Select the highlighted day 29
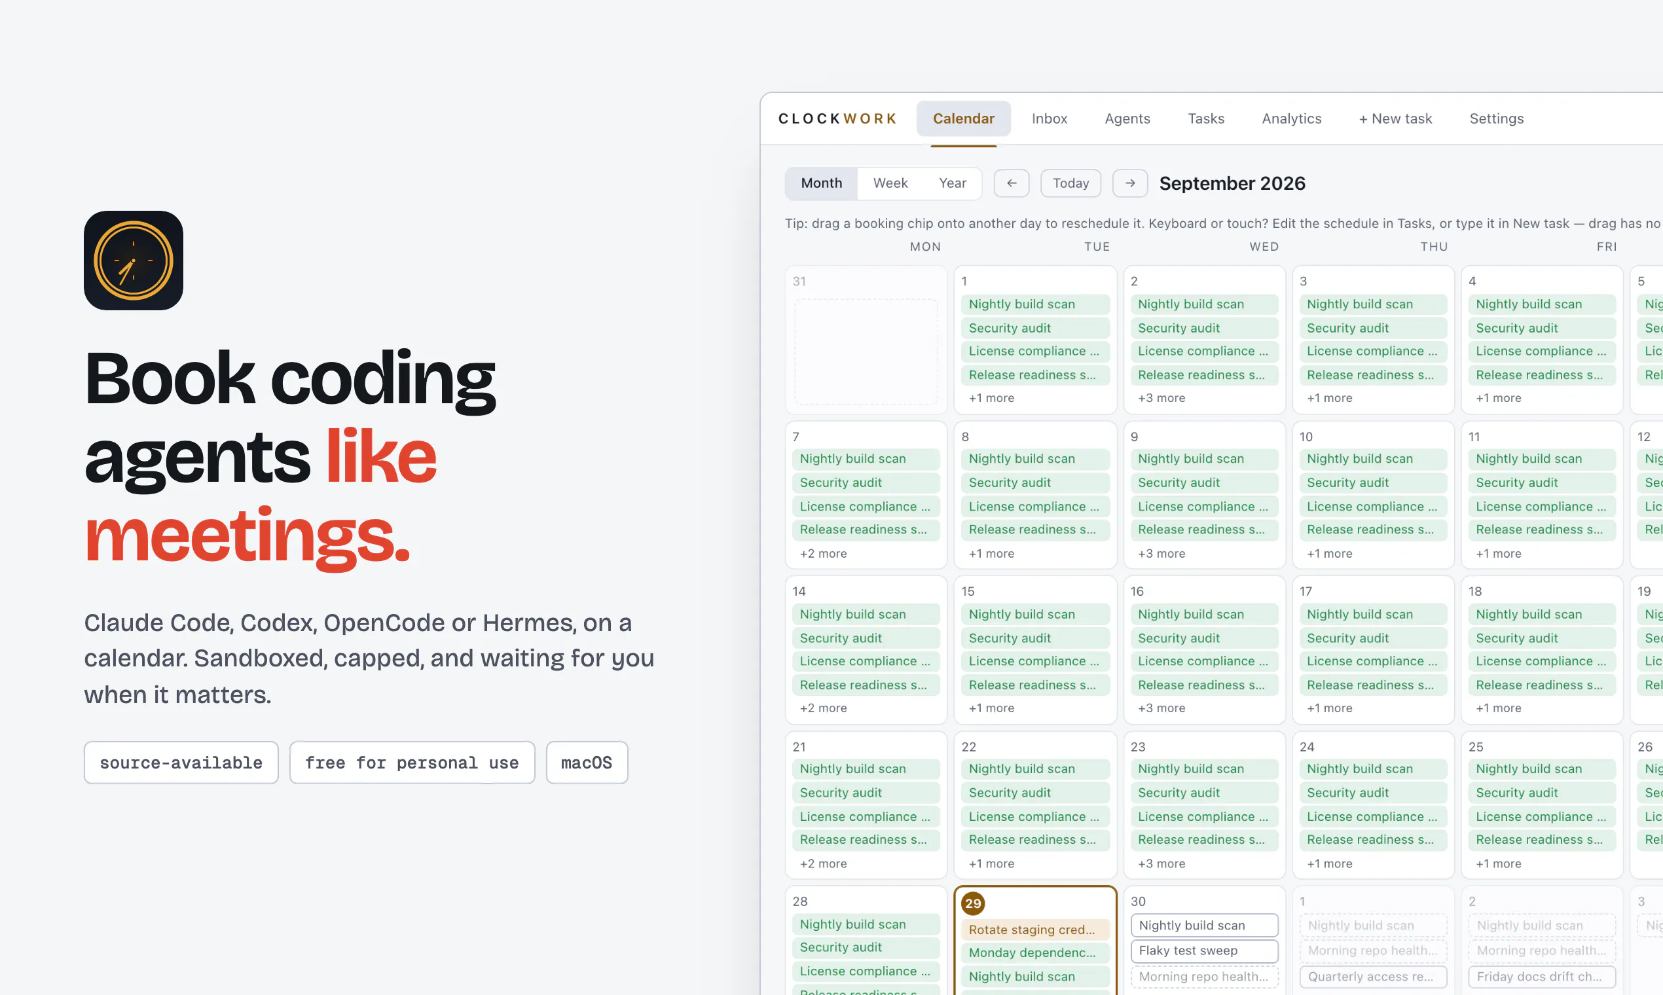This screenshot has width=1663, height=995. pyautogui.click(x=973, y=903)
